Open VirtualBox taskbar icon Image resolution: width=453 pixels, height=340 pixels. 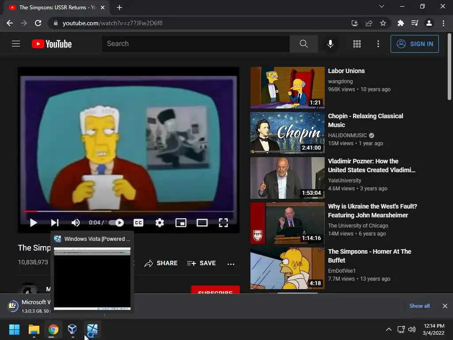[72, 329]
